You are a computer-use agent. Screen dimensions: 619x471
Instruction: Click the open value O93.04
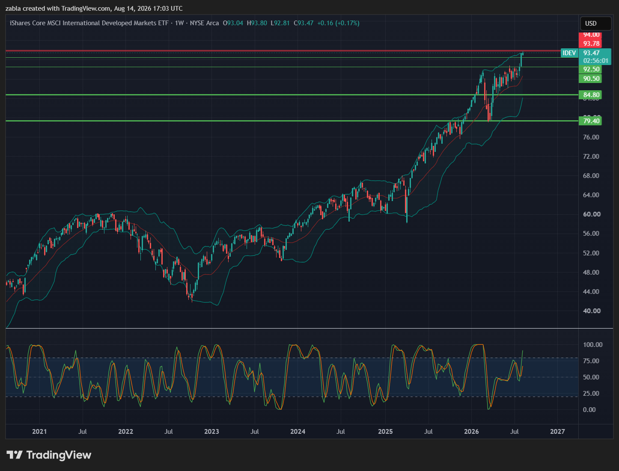point(233,23)
